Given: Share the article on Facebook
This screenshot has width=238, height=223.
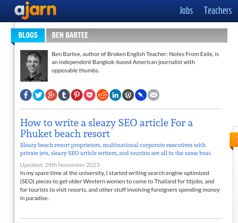Looking at the screenshot, I should (26, 95).
